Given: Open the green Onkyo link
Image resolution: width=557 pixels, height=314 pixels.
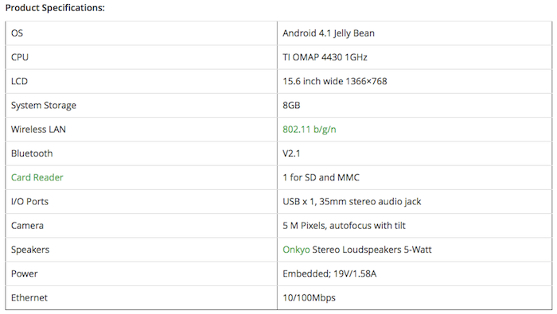Looking at the screenshot, I should 296,250.
